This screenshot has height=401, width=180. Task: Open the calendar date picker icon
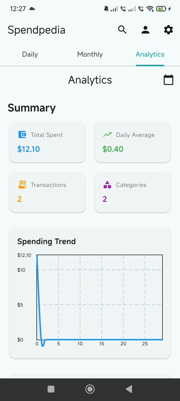point(168,80)
